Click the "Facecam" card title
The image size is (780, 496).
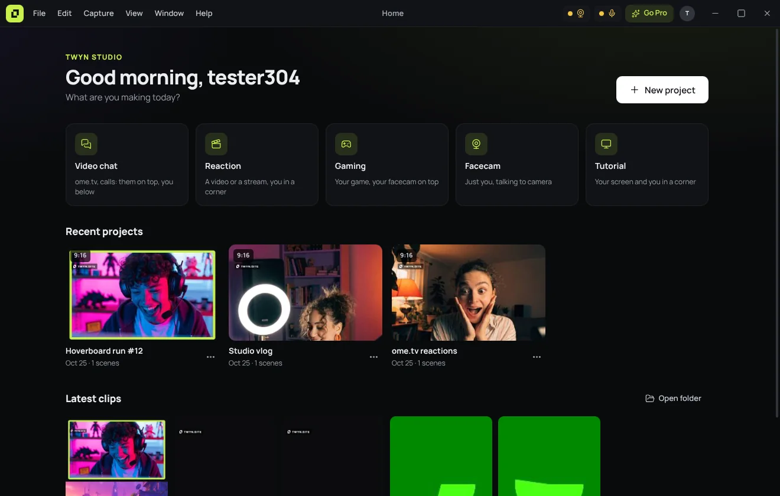tap(483, 166)
